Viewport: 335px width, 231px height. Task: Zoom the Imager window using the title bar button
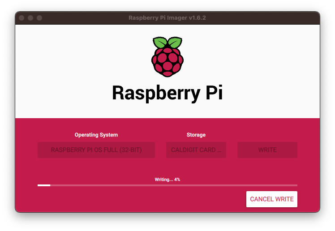pos(39,18)
